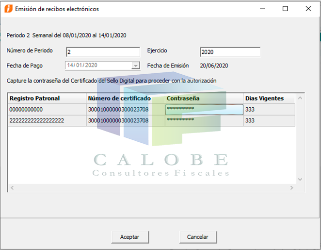Click the table's scroll up arrow
This screenshot has height=250, width=321.
(x=300, y=98)
